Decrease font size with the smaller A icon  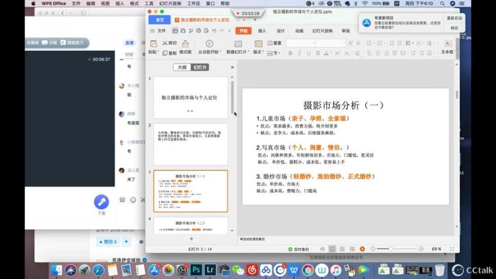(358, 43)
